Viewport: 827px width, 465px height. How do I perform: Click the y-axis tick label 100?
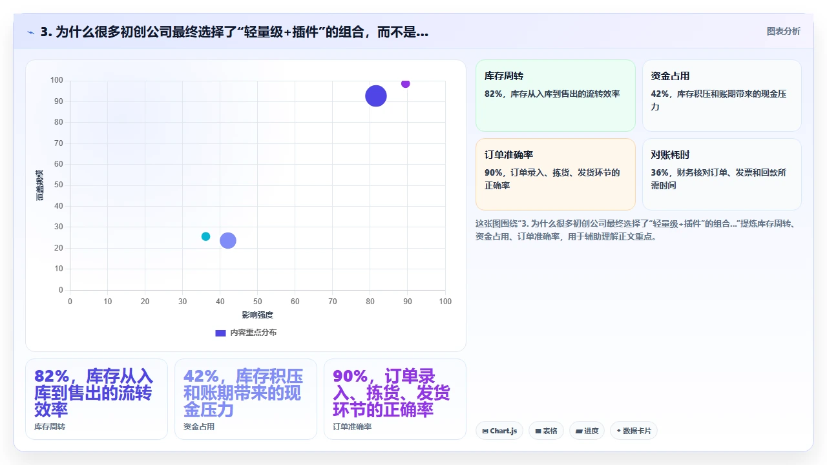tap(57, 80)
